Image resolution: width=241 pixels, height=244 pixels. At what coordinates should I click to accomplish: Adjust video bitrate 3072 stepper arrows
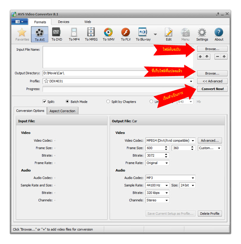pyautogui.click(x=166, y=155)
